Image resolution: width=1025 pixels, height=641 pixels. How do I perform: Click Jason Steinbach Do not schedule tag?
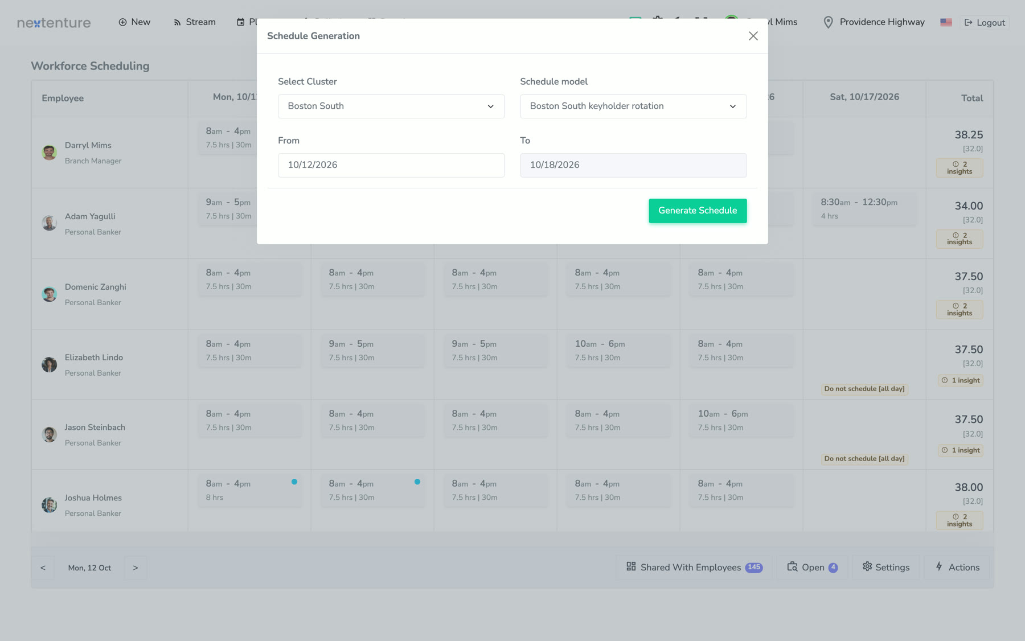point(864,459)
